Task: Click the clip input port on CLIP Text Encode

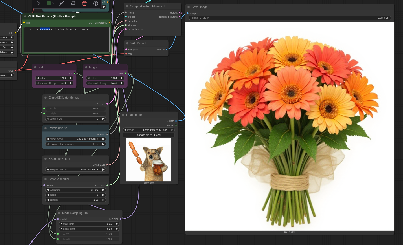Action: click(x=24, y=23)
